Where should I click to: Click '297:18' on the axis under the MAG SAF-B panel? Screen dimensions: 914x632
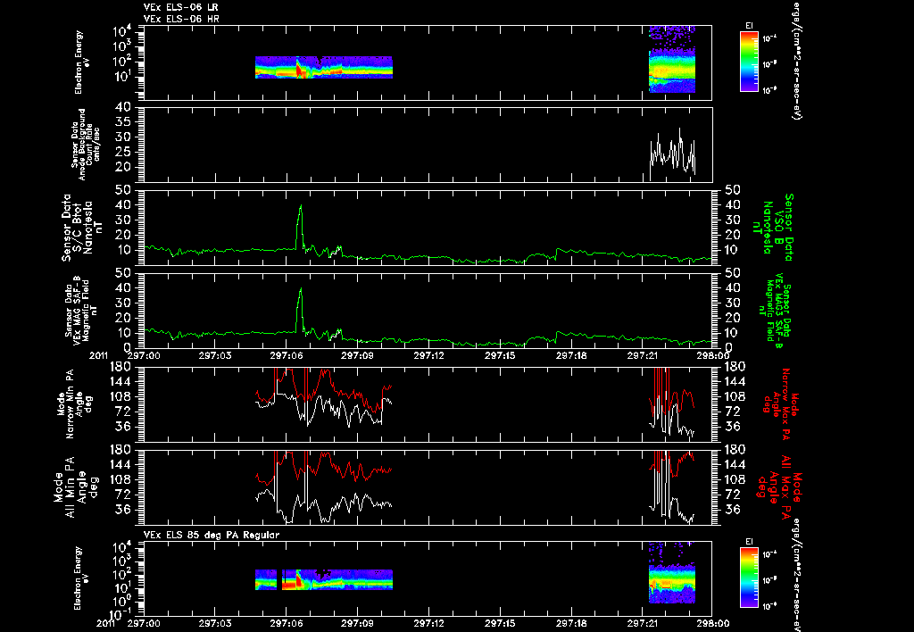(x=570, y=355)
